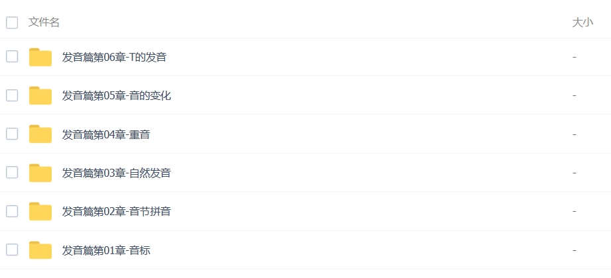611x278 pixels.
Task: Tick the select-all checkbox beside 文件名
Action: 12,23
